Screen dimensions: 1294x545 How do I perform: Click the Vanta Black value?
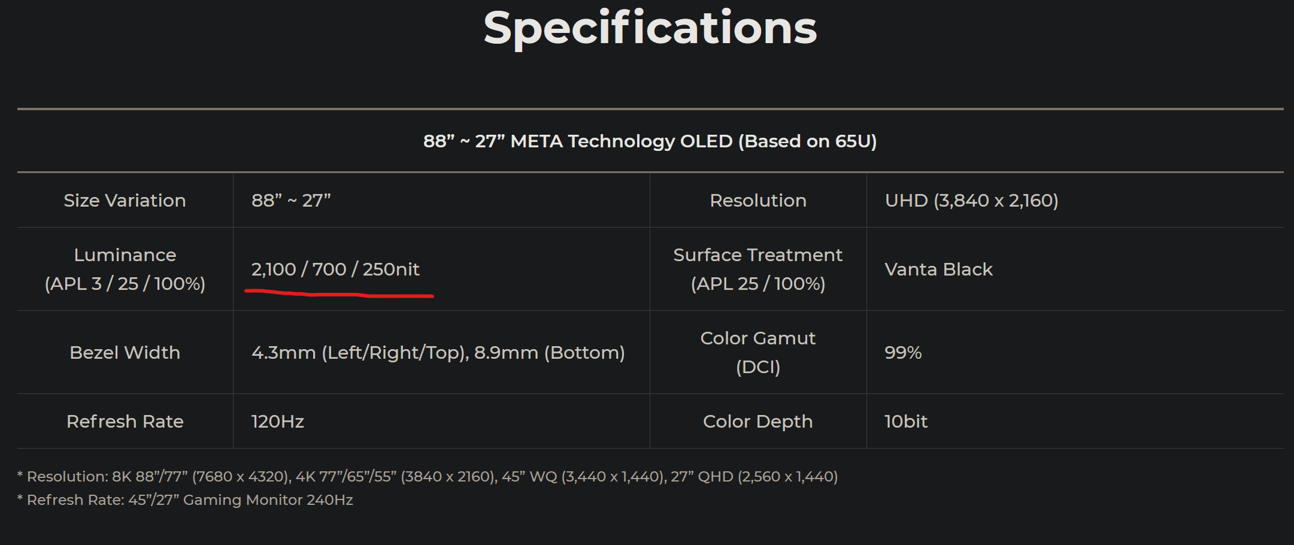939,270
